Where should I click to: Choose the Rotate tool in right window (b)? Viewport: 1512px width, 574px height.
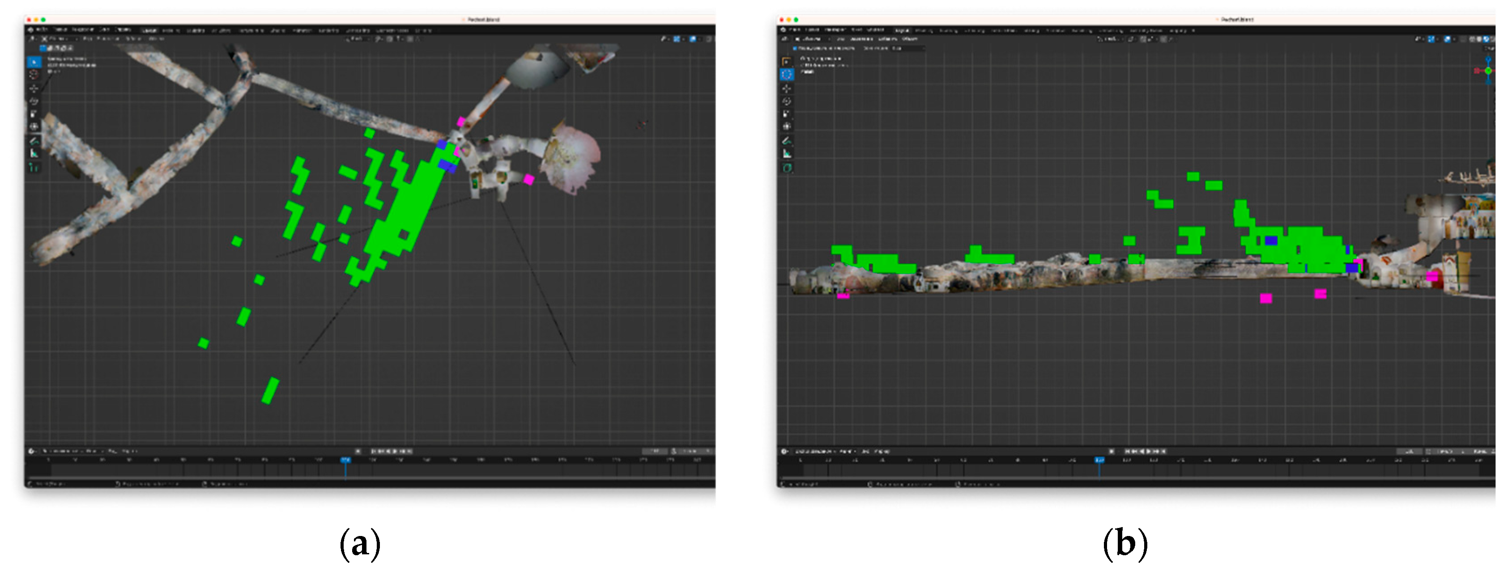click(787, 101)
